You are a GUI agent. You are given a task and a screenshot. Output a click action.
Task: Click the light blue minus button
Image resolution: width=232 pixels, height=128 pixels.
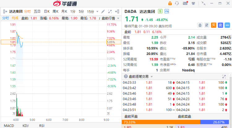click(x=227, y=25)
